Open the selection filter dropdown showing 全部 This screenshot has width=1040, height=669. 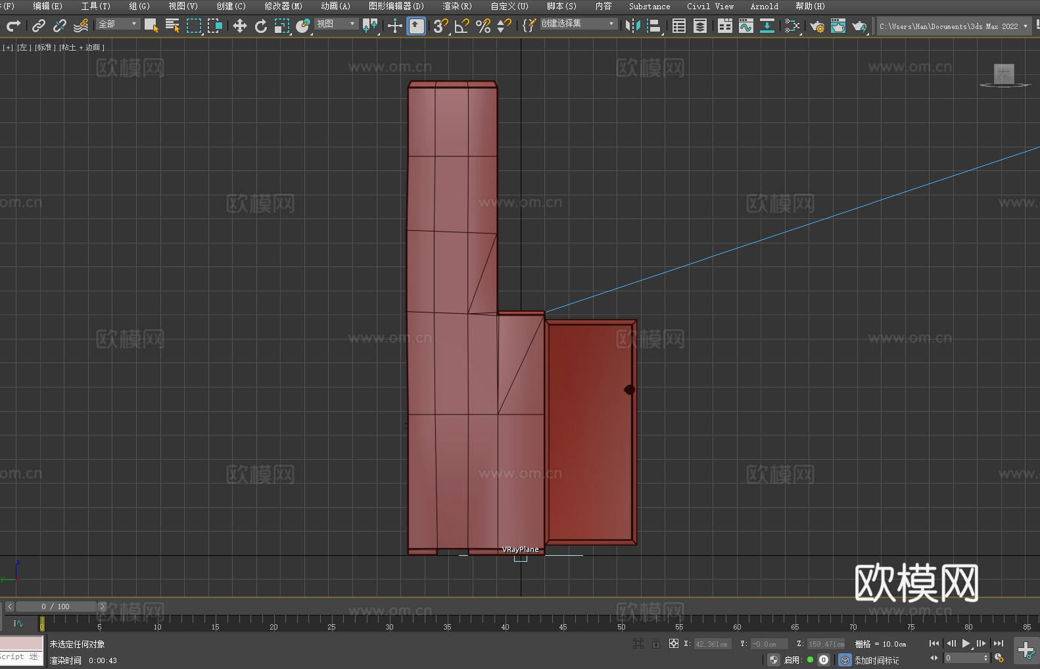[118, 24]
